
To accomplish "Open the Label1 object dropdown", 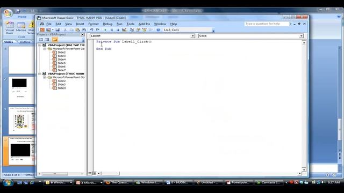I will coord(192,36).
